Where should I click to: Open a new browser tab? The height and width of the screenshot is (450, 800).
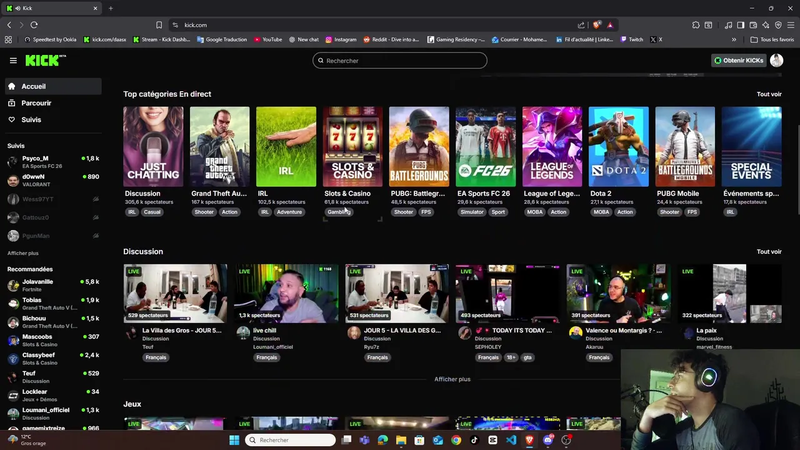pyautogui.click(x=111, y=8)
